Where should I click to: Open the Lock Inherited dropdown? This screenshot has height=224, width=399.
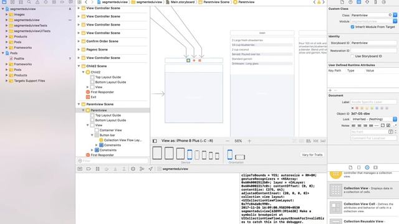coord(374,119)
